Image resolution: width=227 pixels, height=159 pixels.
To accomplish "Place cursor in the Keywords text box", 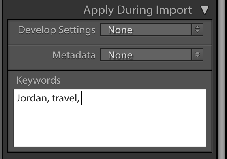I will [x=110, y=118].
